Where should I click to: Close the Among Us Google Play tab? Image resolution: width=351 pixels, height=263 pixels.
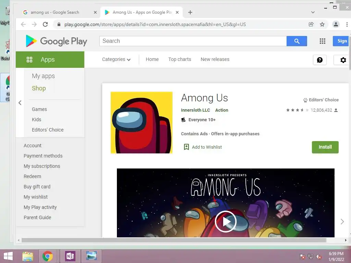pyautogui.click(x=177, y=12)
